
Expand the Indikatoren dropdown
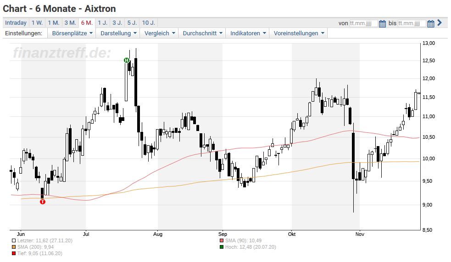tap(248, 33)
